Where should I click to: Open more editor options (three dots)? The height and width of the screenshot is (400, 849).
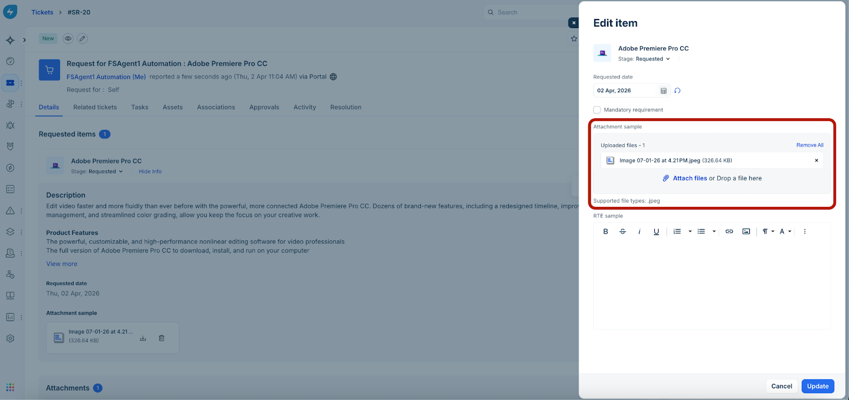click(804, 231)
